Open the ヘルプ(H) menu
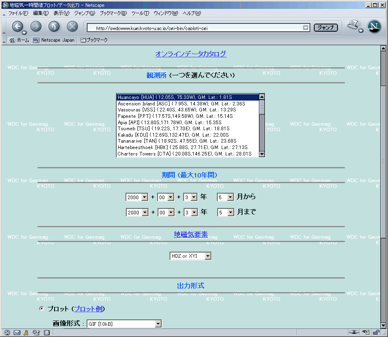 (192, 13)
